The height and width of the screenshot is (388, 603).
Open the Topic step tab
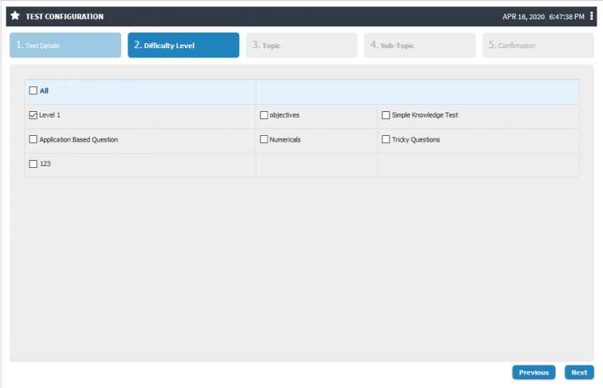[301, 45]
